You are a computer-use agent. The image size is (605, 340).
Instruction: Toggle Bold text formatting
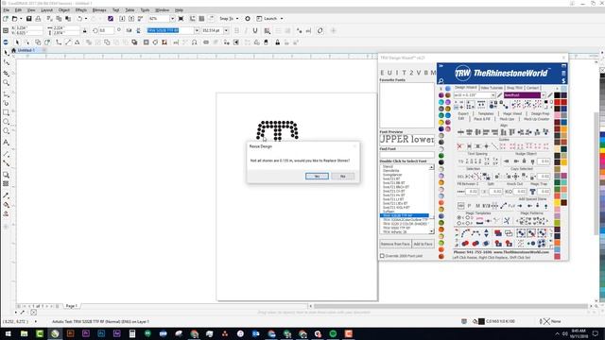pyautogui.click(x=236, y=30)
